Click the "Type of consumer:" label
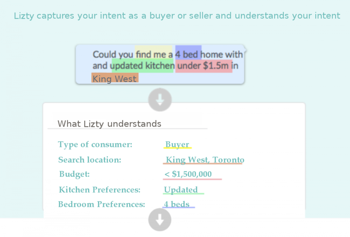The image size is (350, 237). (x=95, y=145)
